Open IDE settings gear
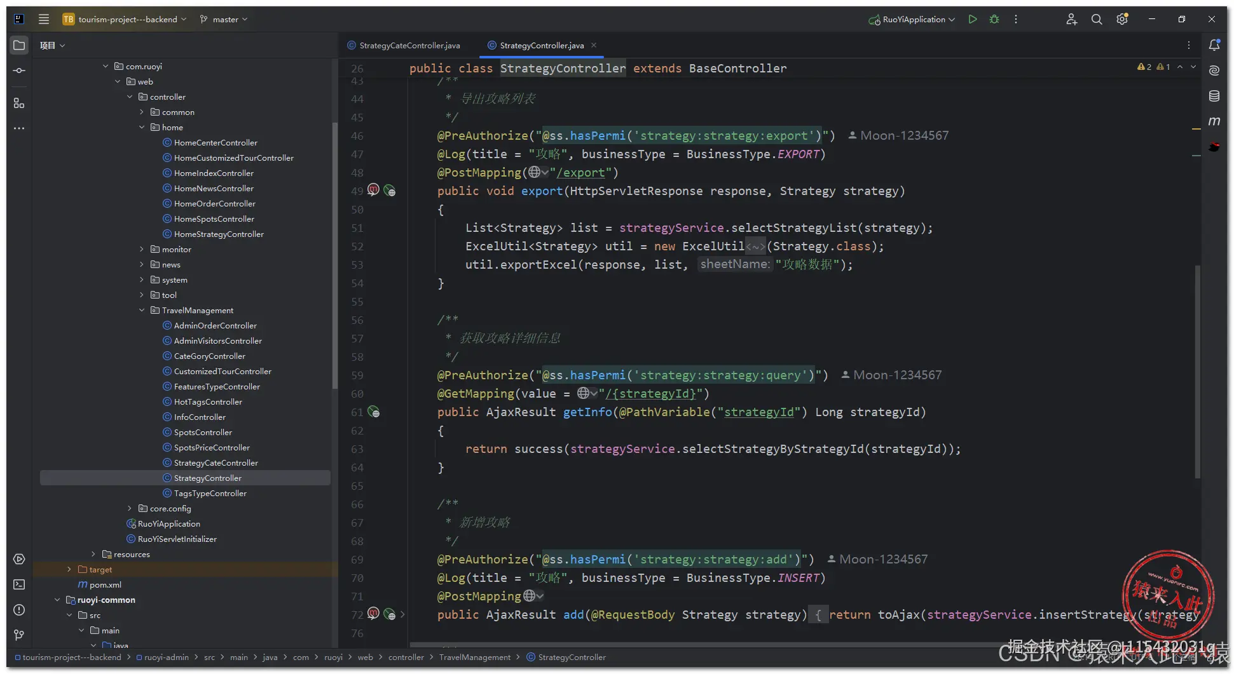 click(x=1122, y=20)
